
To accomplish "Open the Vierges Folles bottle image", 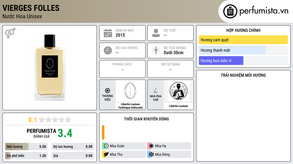I will click(50, 67).
